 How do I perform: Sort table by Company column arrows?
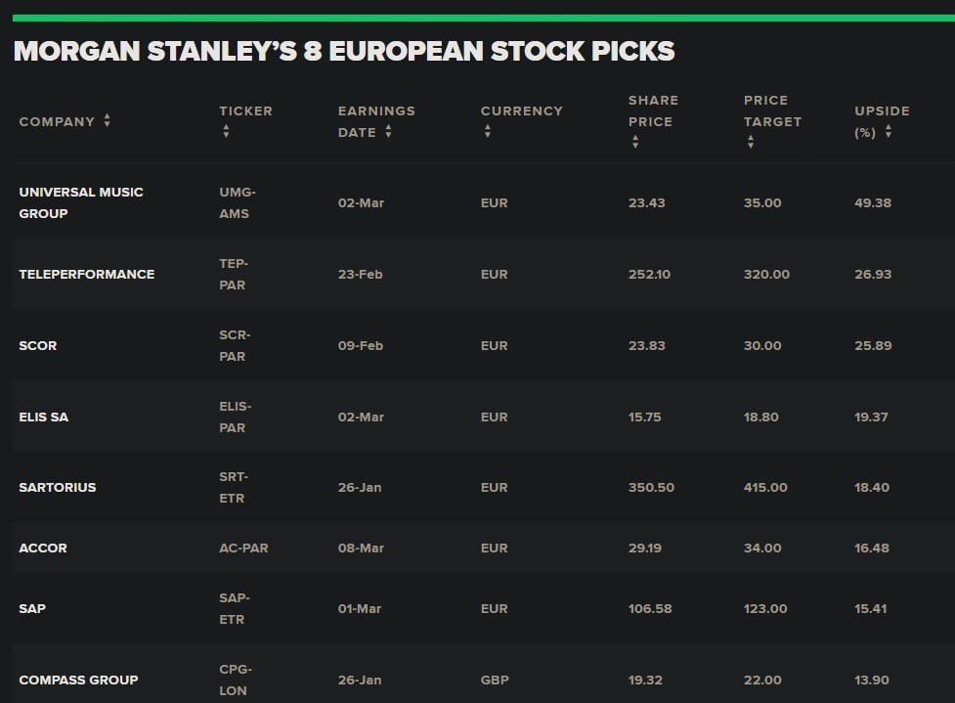tap(107, 121)
